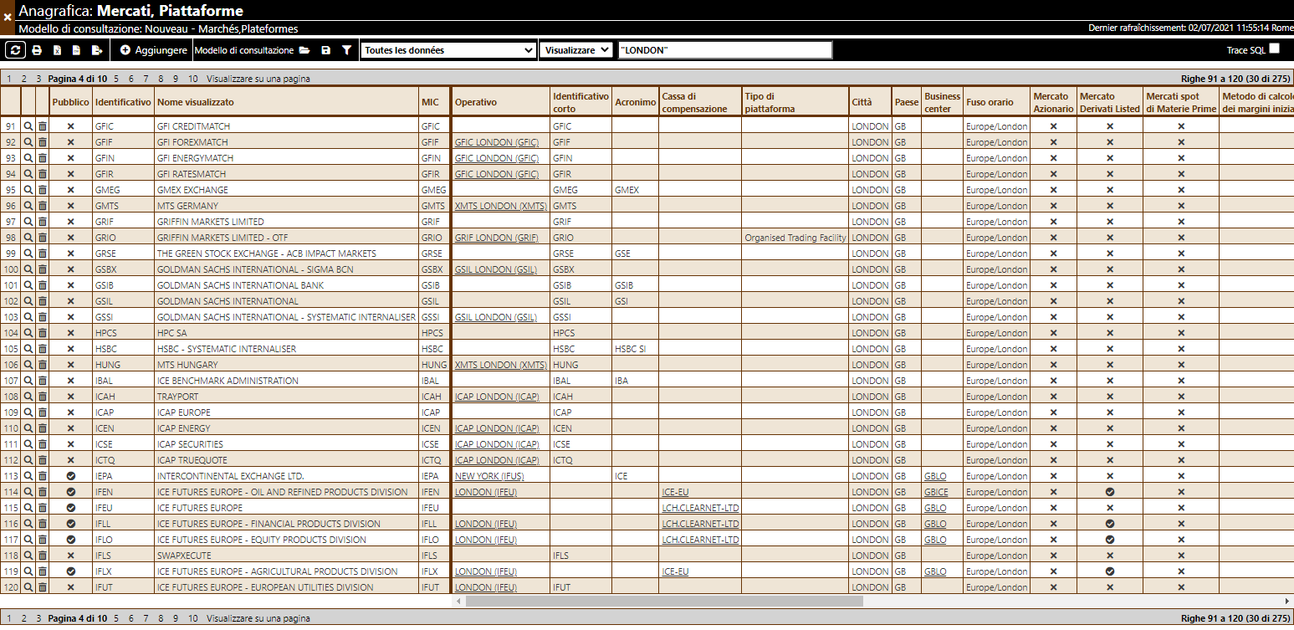Export the table to Excel file icon
Screen dimensions: 1294x630
tap(57, 50)
